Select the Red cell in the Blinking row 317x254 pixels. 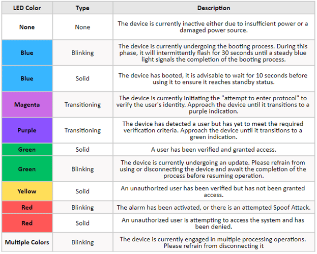point(27,207)
